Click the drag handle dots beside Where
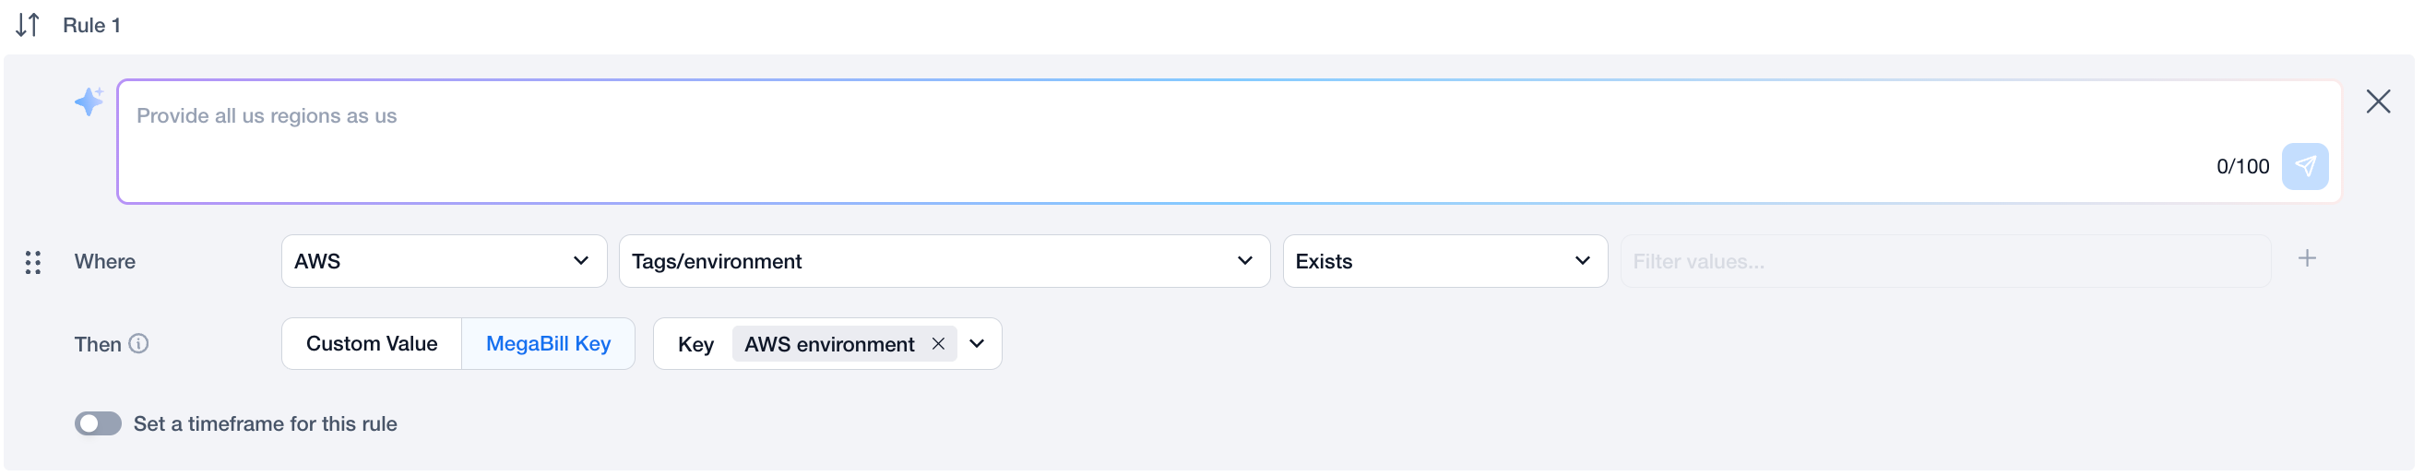2424x476 pixels. pyautogui.click(x=33, y=263)
